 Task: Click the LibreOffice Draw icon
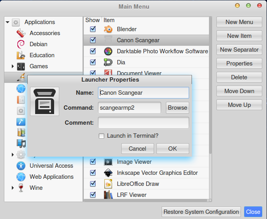(x=108, y=184)
